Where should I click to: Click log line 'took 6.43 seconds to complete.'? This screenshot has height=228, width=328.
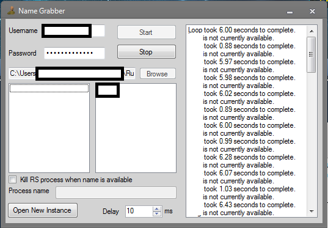250,205
